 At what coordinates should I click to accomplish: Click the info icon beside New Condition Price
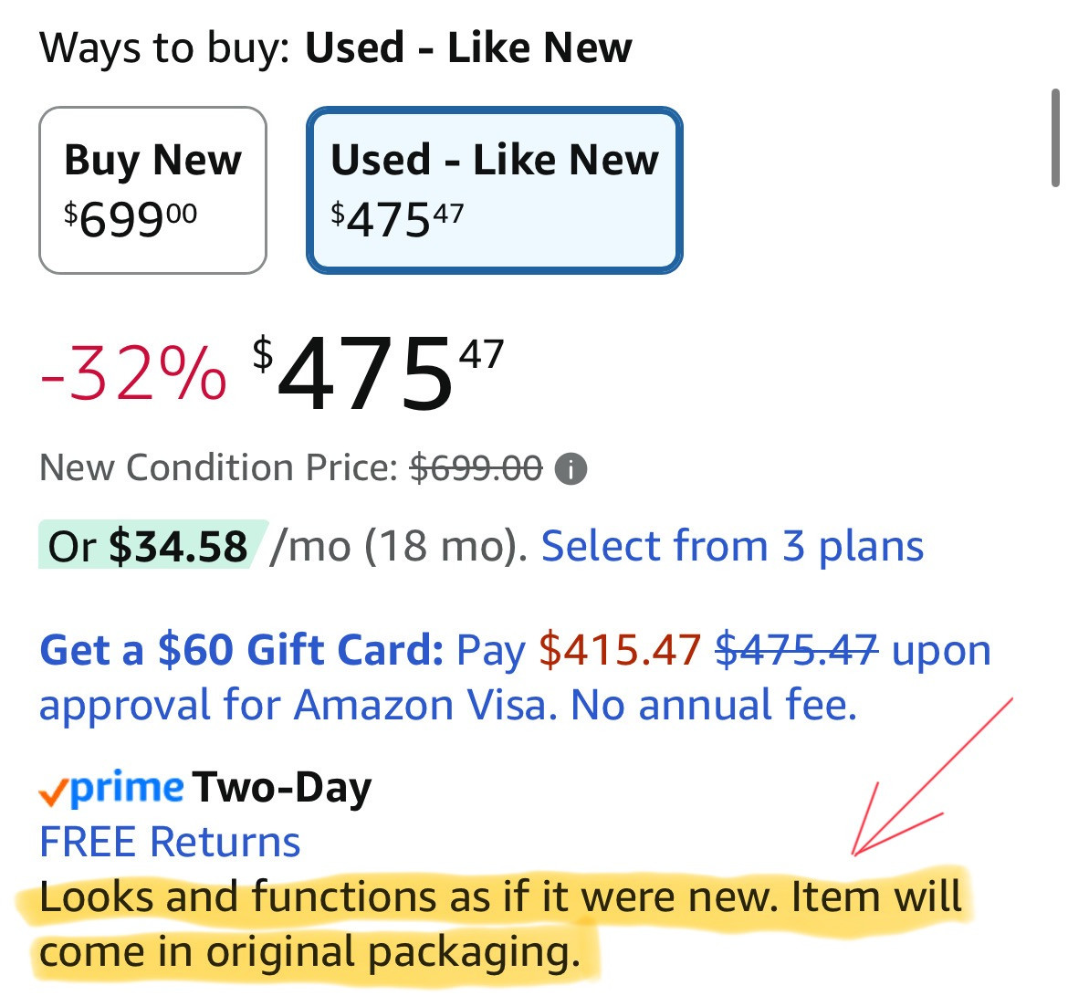[x=571, y=469]
